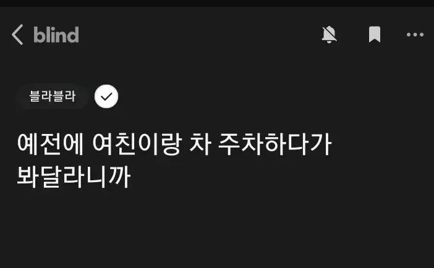Open the blind home via the wordmark

point(56,35)
